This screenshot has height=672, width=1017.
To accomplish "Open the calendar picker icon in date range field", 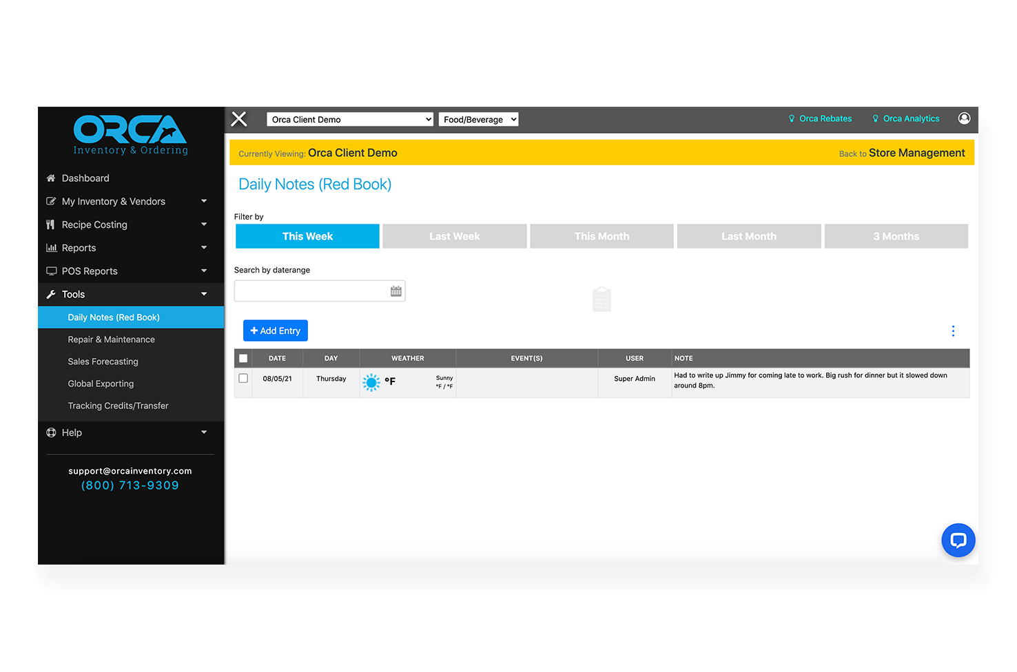I will pos(396,291).
